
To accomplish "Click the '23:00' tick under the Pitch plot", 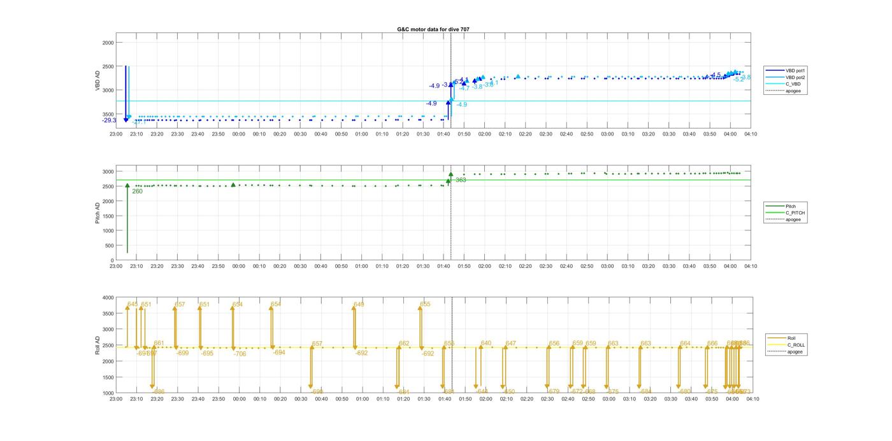I will pyautogui.click(x=116, y=267).
